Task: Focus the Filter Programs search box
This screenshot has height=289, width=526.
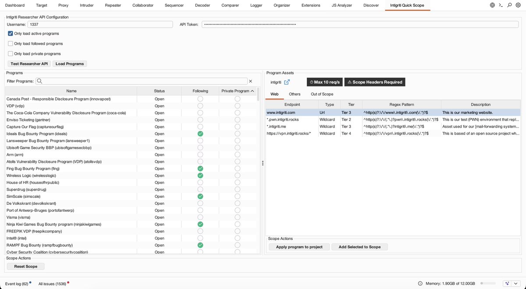Action: tap(141, 81)
